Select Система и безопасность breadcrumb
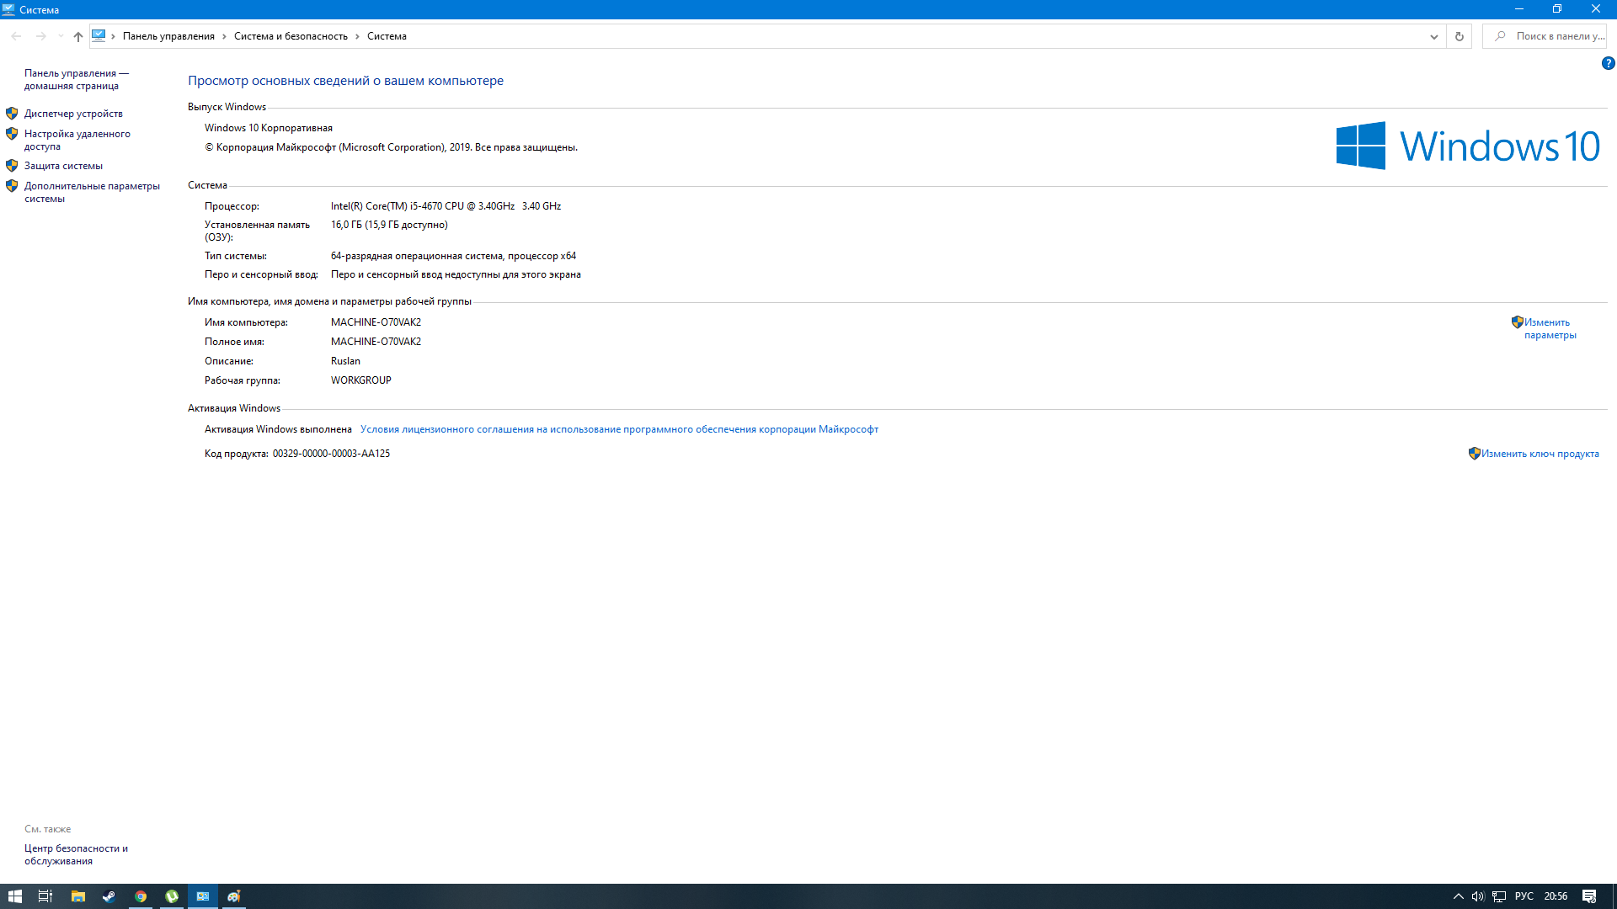Viewport: 1617px width, 909px height. click(x=291, y=36)
